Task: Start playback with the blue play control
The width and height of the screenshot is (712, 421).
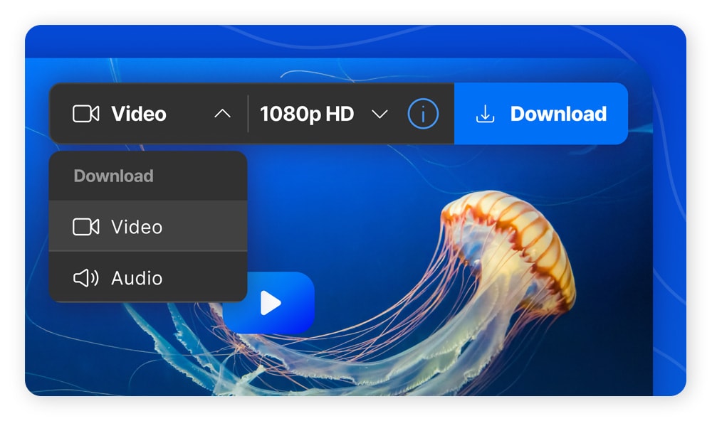Action: point(271,302)
